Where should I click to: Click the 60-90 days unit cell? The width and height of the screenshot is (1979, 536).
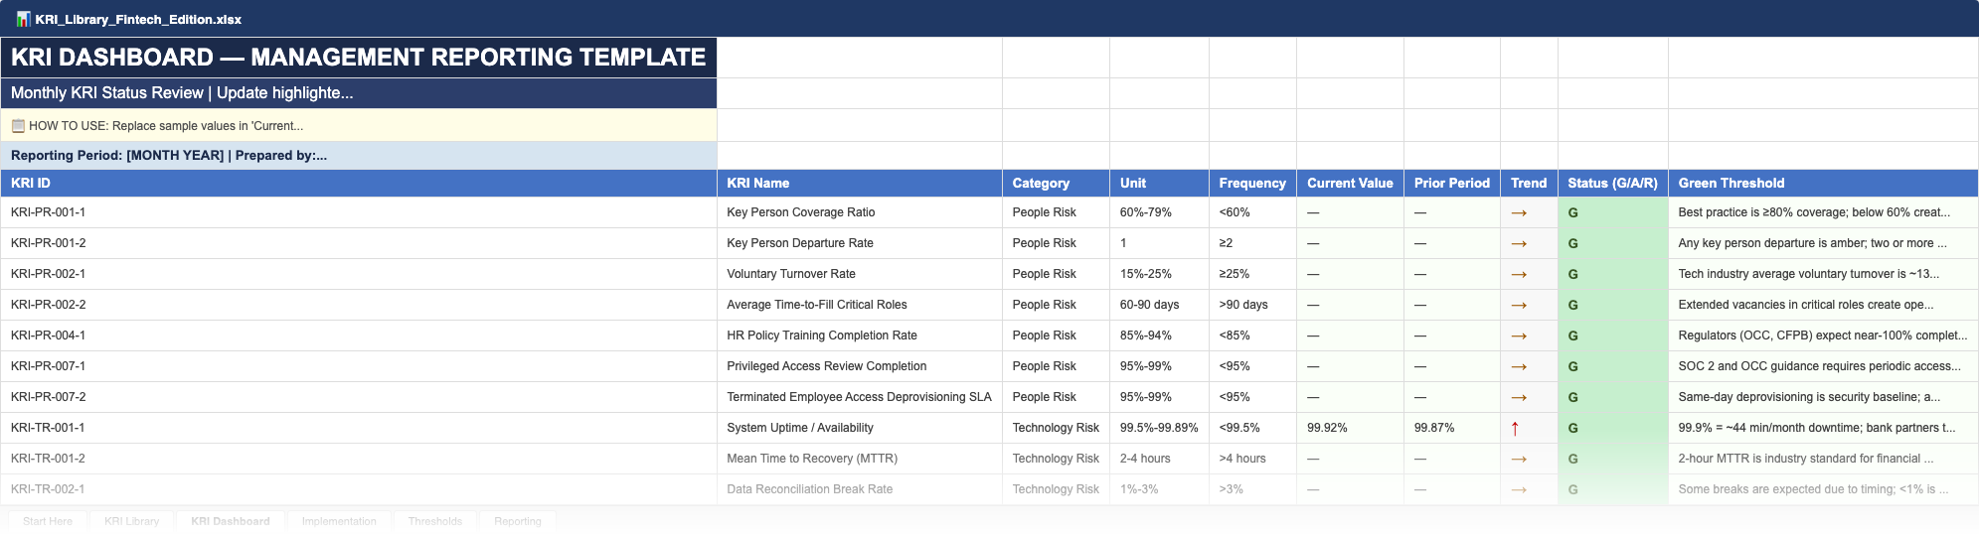1159,305
